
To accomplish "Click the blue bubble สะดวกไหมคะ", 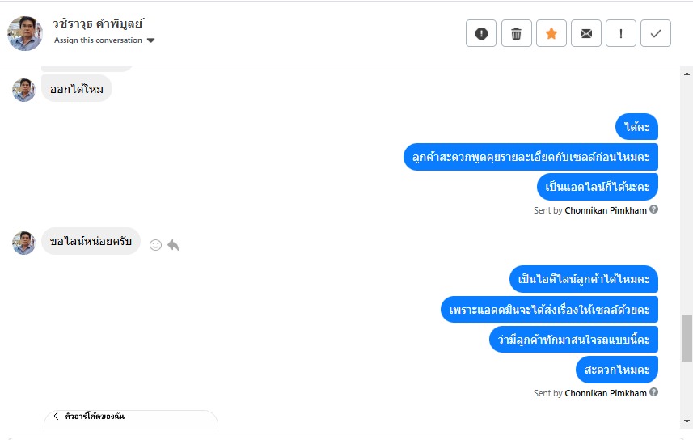I will 617,370.
